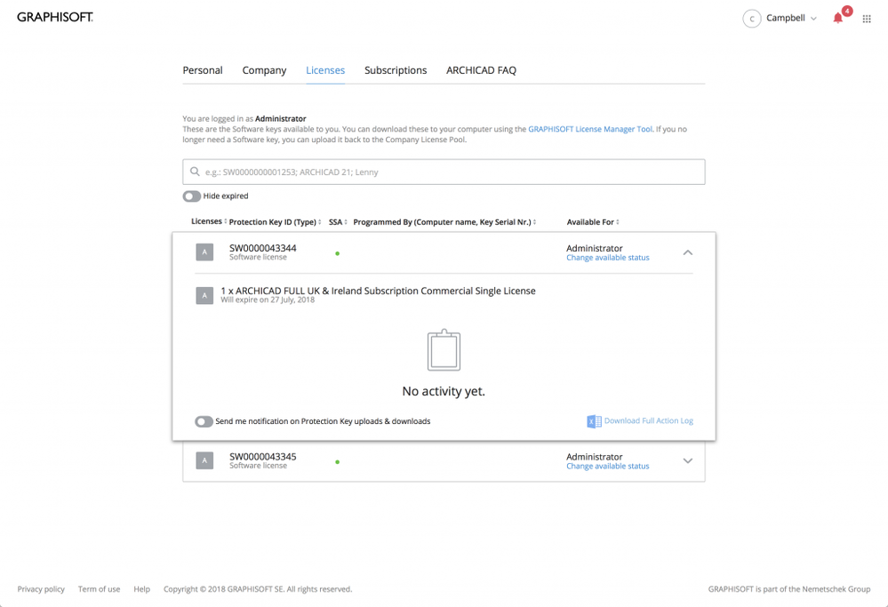Viewport: 888px width, 607px height.
Task: Click the 'No activity yet.' message
Action: click(x=444, y=391)
